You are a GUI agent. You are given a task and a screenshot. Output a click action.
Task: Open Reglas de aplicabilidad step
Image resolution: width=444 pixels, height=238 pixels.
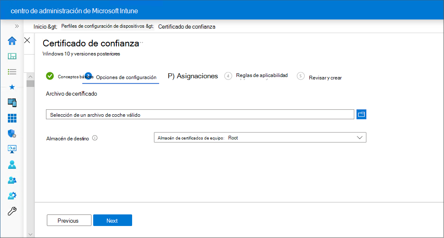pyautogui.click(x=256, y=76)
